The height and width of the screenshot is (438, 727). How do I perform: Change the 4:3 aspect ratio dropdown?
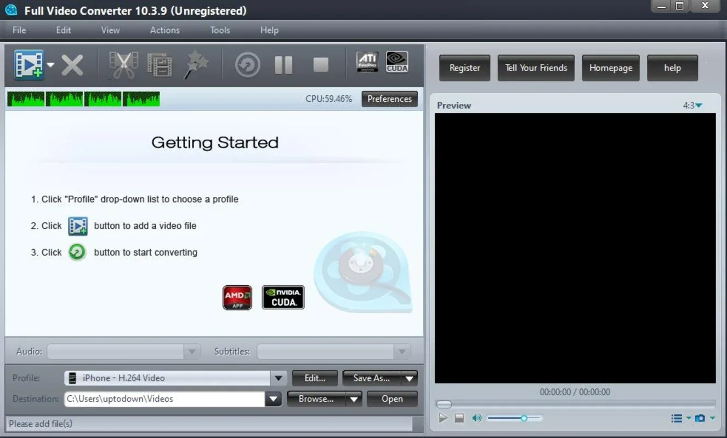(692, 105)
